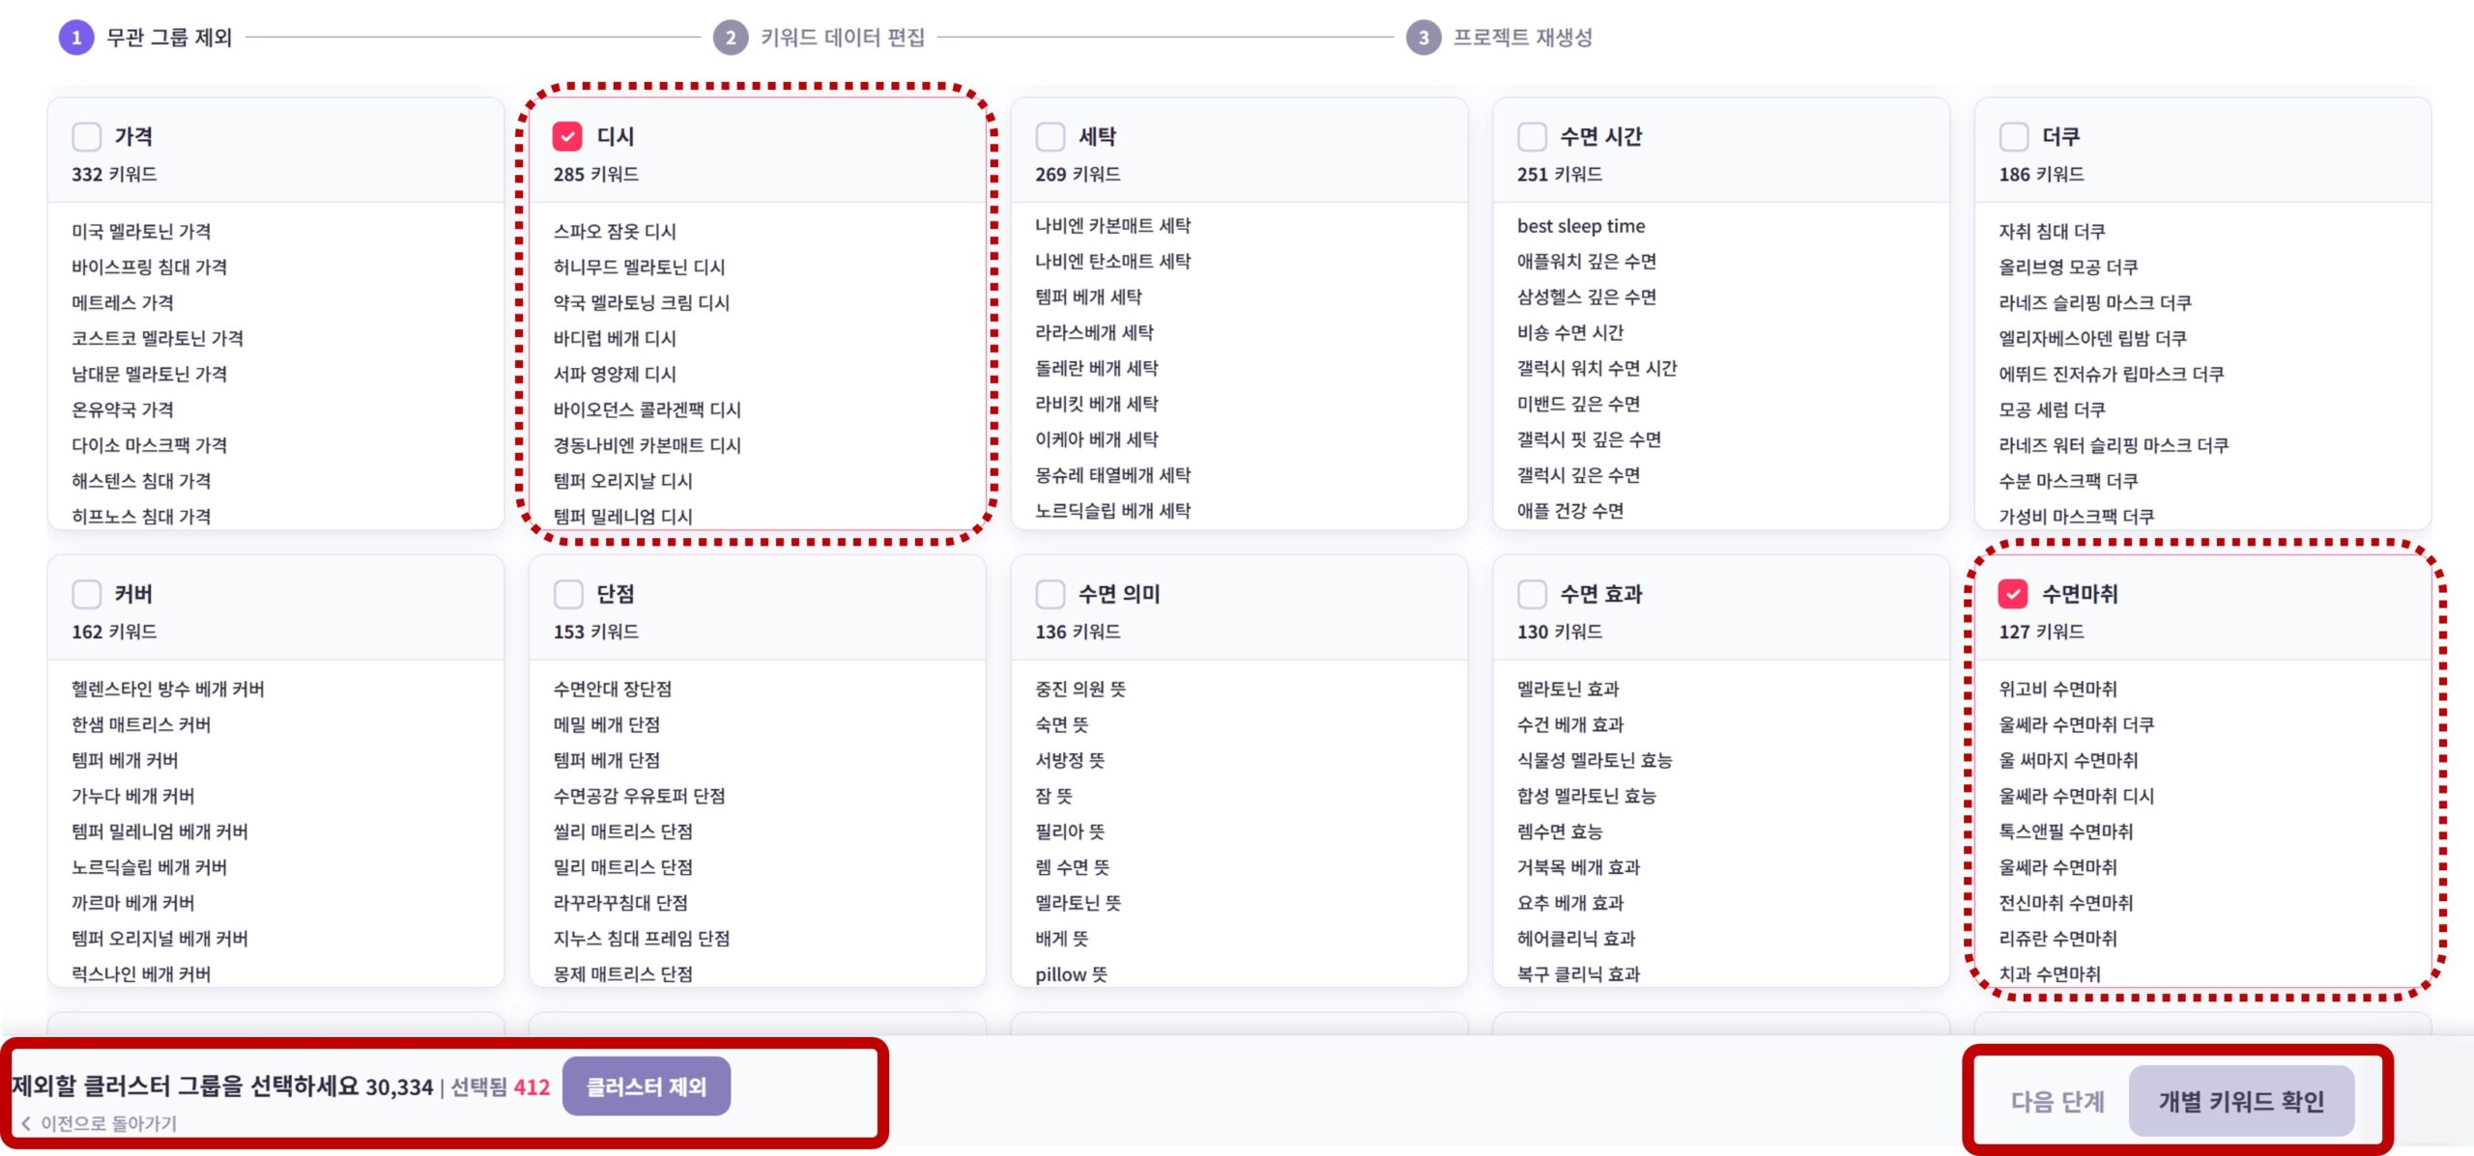Tick the 수면 시간 checkbox
The image size is (2474, 1156).
tap(1532, 136)
